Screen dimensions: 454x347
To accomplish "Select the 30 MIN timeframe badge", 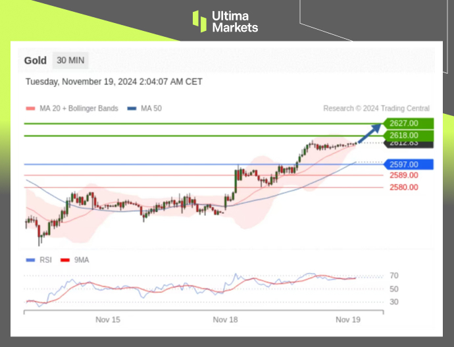I will click(x=70, y=61).
